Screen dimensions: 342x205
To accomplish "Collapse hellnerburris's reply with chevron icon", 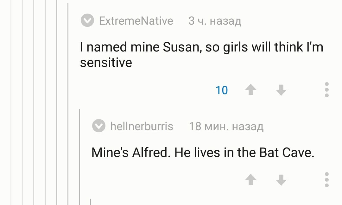I will click(x=98, y=127).
